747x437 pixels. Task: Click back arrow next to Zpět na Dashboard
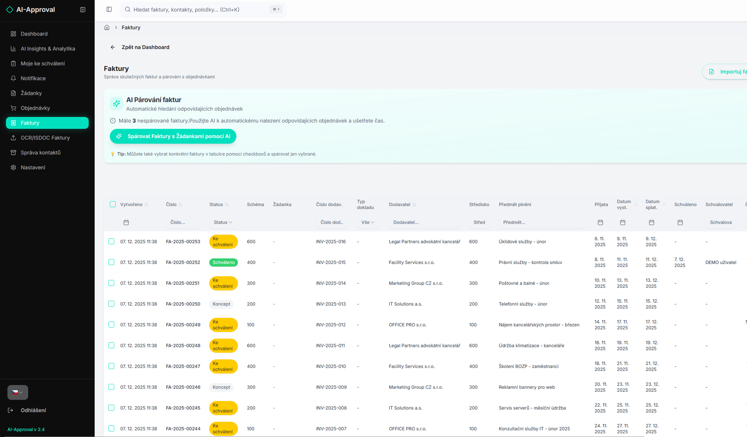click(x=113, y=47)
